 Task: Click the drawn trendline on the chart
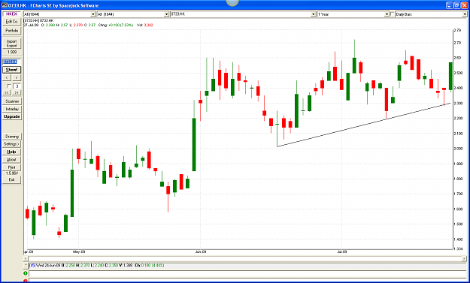363,125
